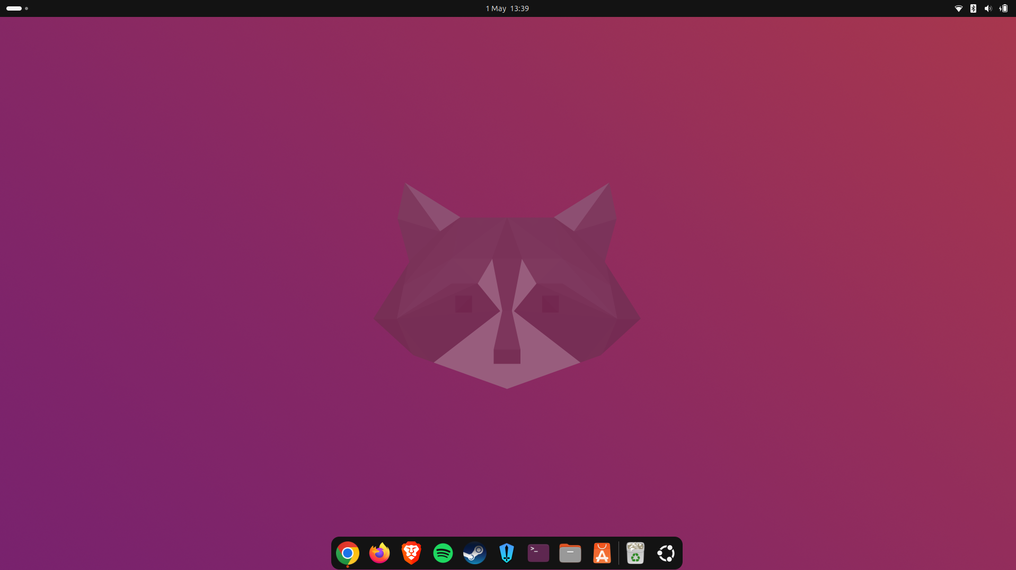This screenshot has width=1016, height=570.
Task: Open the Files manager in dock
Action: click(570, 553)
